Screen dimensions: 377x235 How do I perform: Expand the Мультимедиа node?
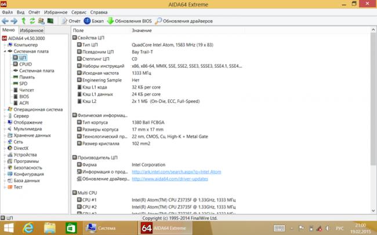(x=5, y=129)
